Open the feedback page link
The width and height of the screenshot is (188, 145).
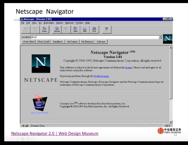(102, 76)
